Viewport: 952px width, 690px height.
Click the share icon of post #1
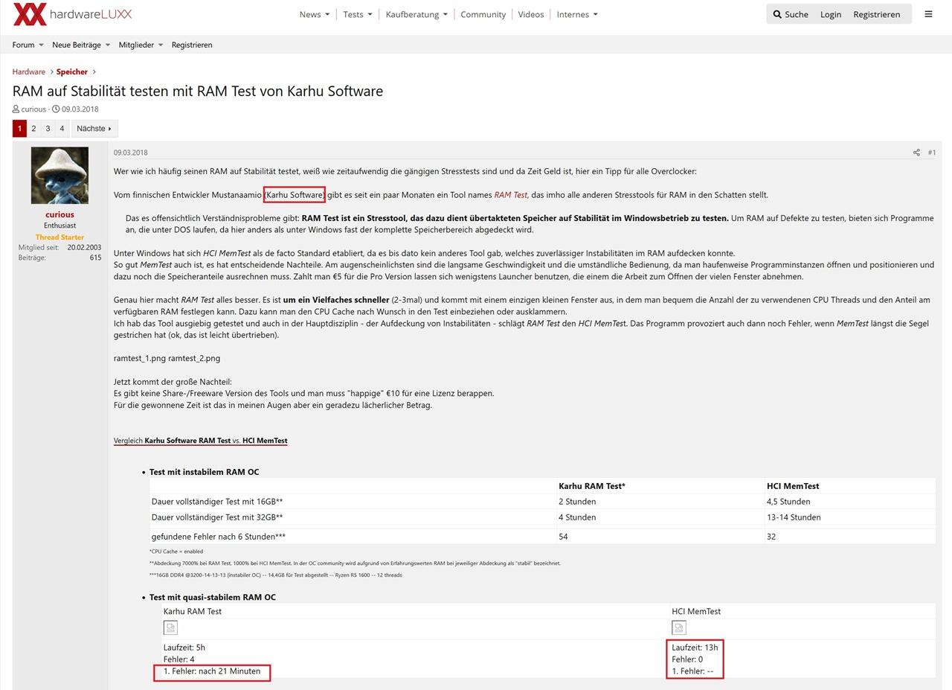[916, 153]
